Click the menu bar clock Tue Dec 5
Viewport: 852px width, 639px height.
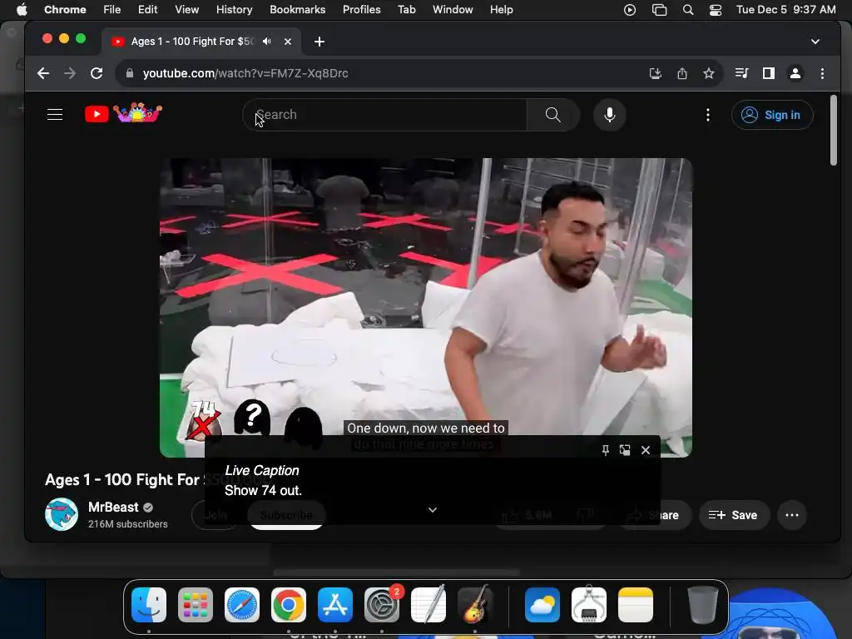click(785, 9)
